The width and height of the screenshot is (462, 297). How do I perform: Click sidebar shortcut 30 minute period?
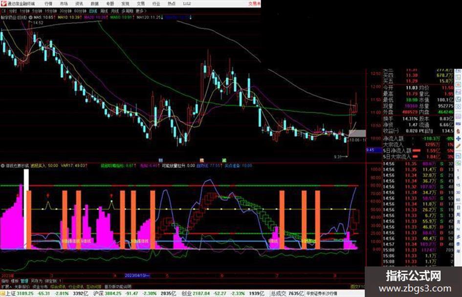(458, 193)
